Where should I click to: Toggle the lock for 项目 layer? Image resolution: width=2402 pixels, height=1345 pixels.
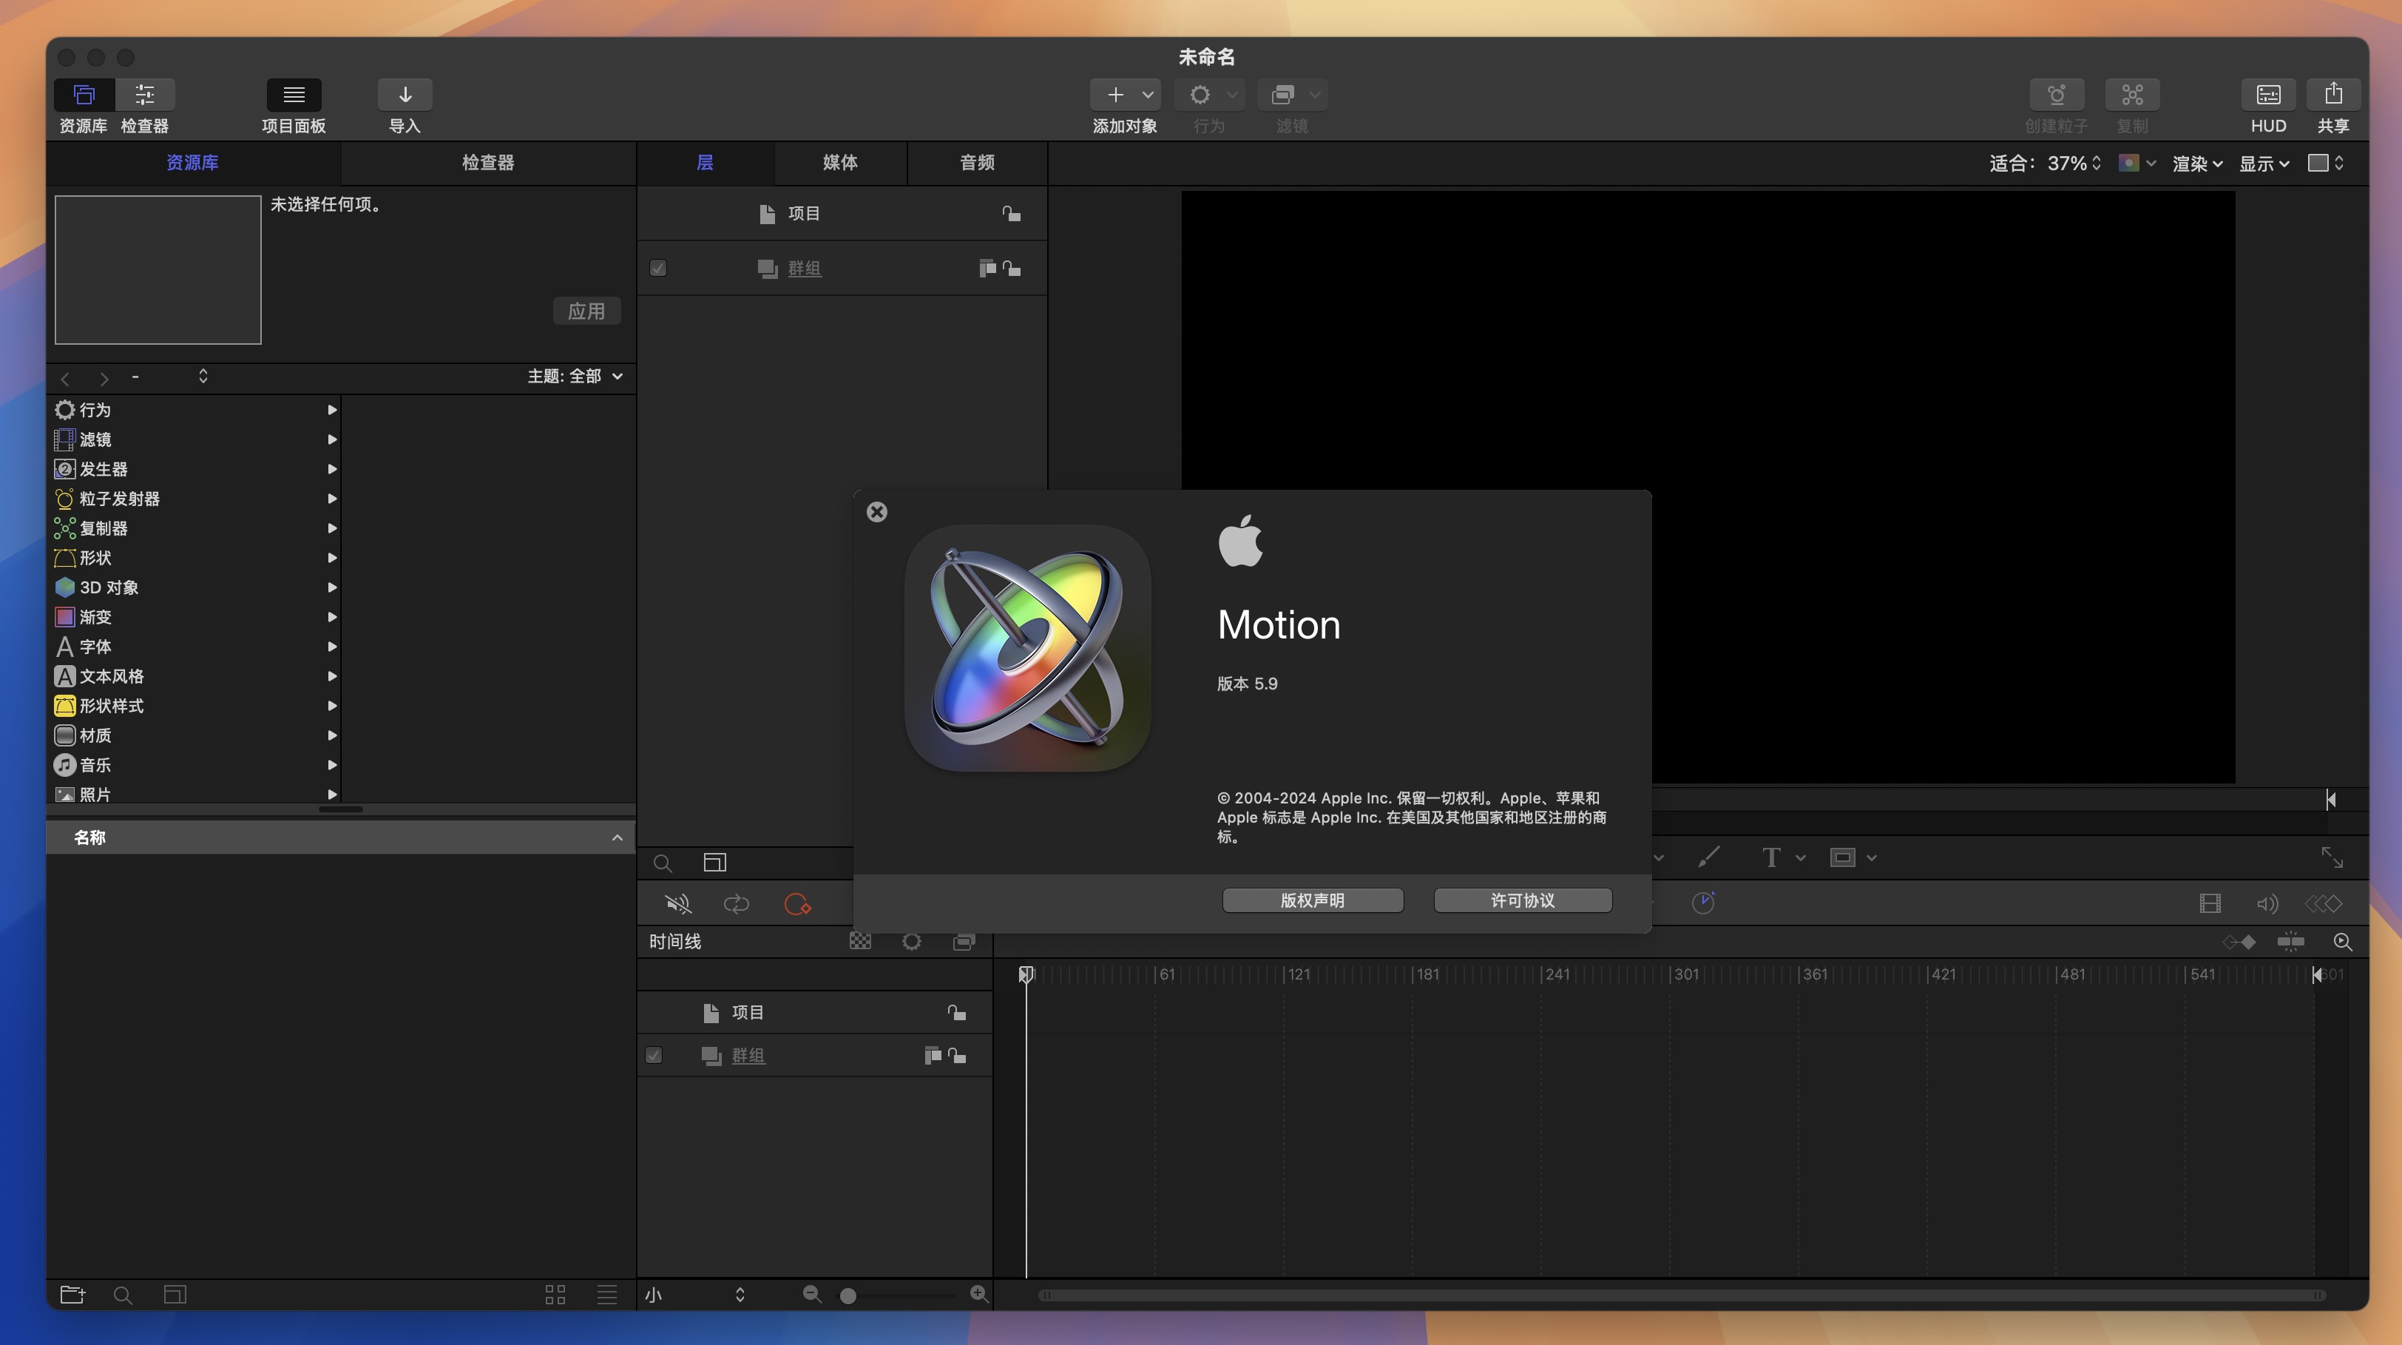point(1011,215)
